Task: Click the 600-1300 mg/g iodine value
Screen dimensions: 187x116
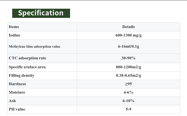Action: tap(128, 35)
